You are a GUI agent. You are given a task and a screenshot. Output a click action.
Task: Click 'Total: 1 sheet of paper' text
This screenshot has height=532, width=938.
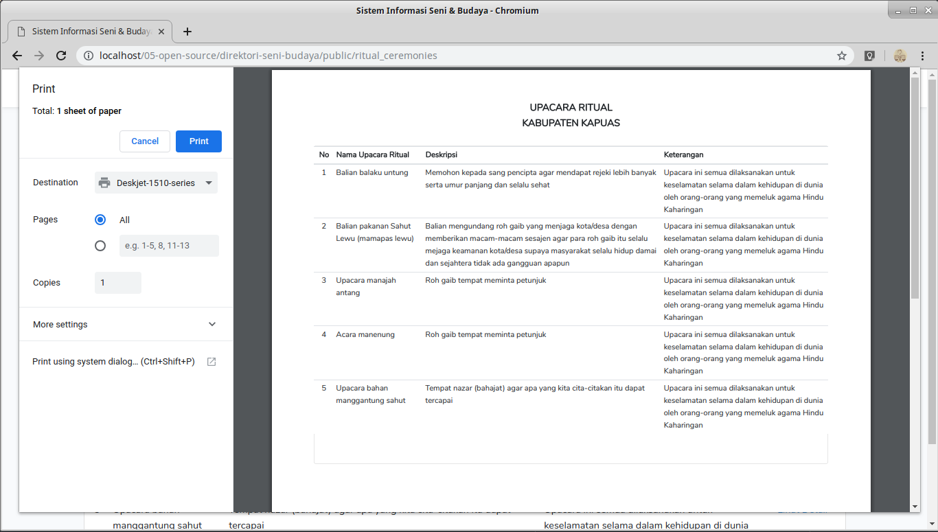(77, 111)
